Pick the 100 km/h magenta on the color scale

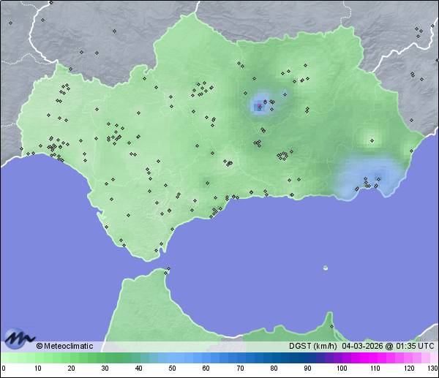341,358
